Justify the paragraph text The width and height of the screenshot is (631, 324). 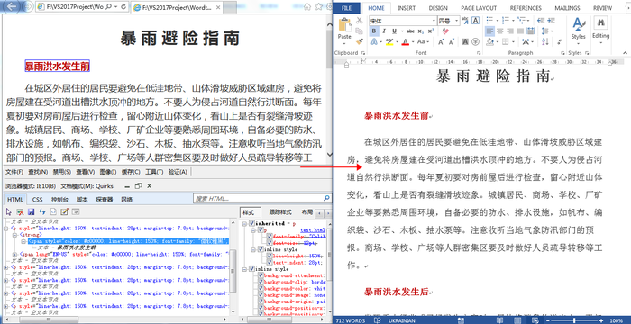(520, 31)
